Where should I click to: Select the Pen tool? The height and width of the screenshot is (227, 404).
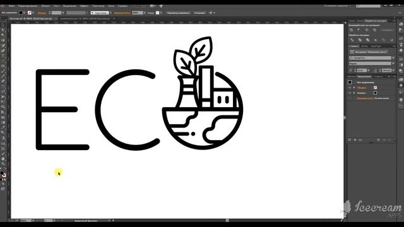click(3, 45)
